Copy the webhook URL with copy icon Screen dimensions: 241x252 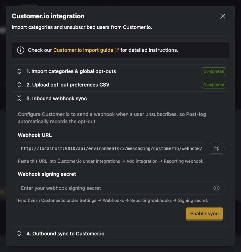click(216, 149)
